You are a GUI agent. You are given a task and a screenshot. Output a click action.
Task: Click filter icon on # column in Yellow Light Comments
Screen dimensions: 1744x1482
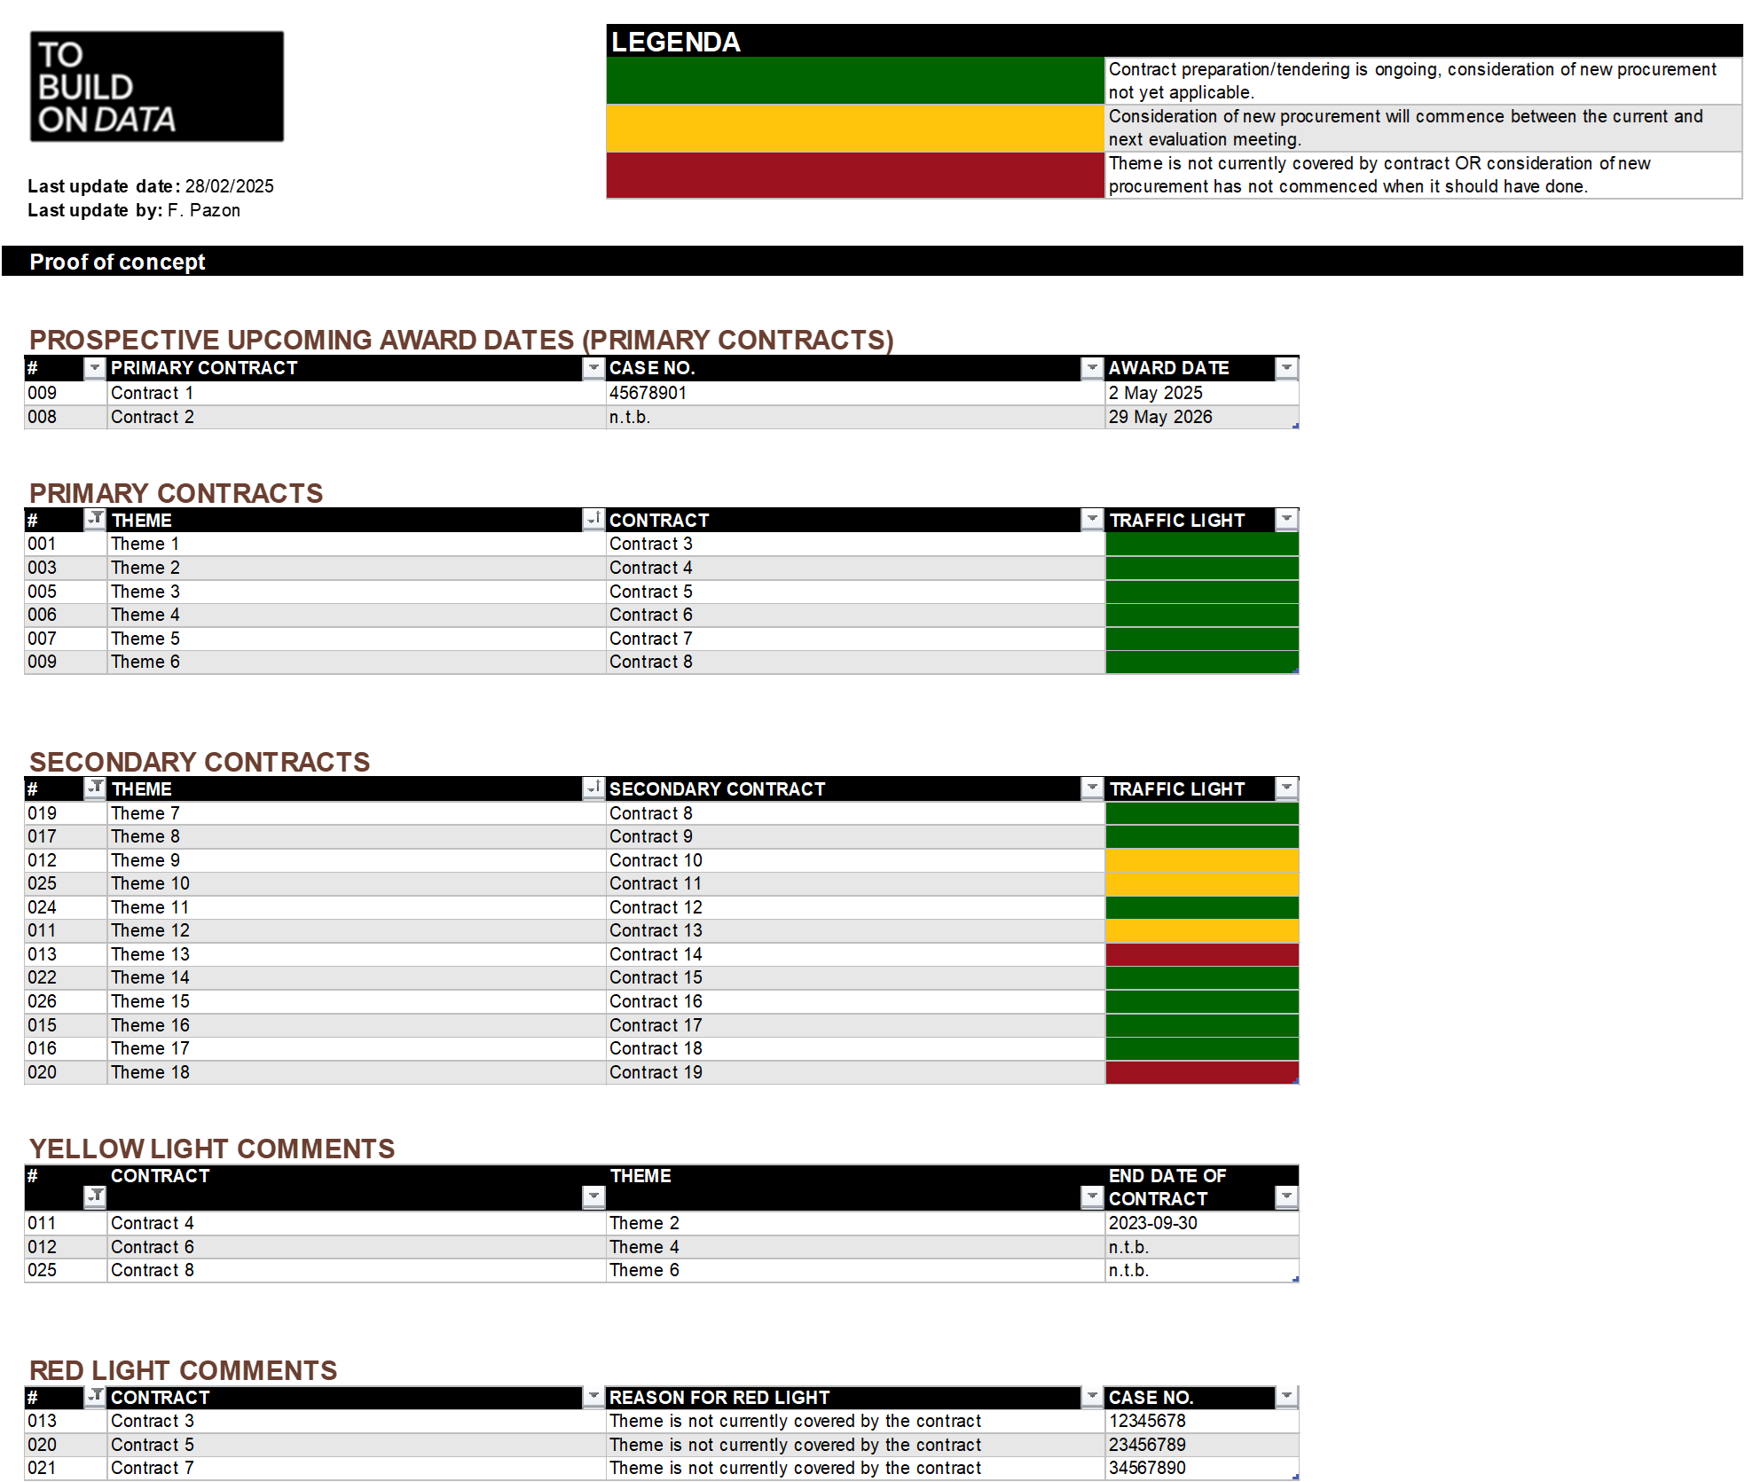pos(94,1197)
